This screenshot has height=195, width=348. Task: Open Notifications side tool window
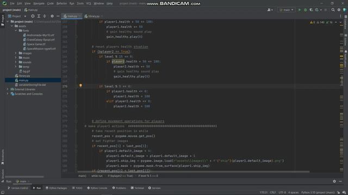click(346, 58)
